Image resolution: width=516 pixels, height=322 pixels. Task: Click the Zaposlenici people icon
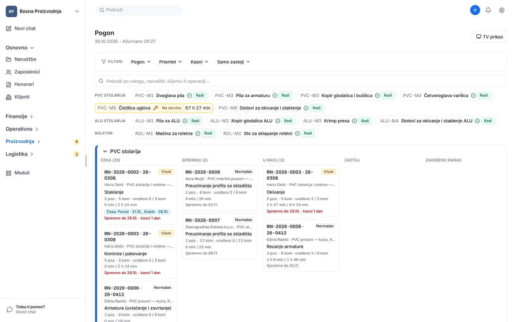pyautogui.click(x=9, y=72)
